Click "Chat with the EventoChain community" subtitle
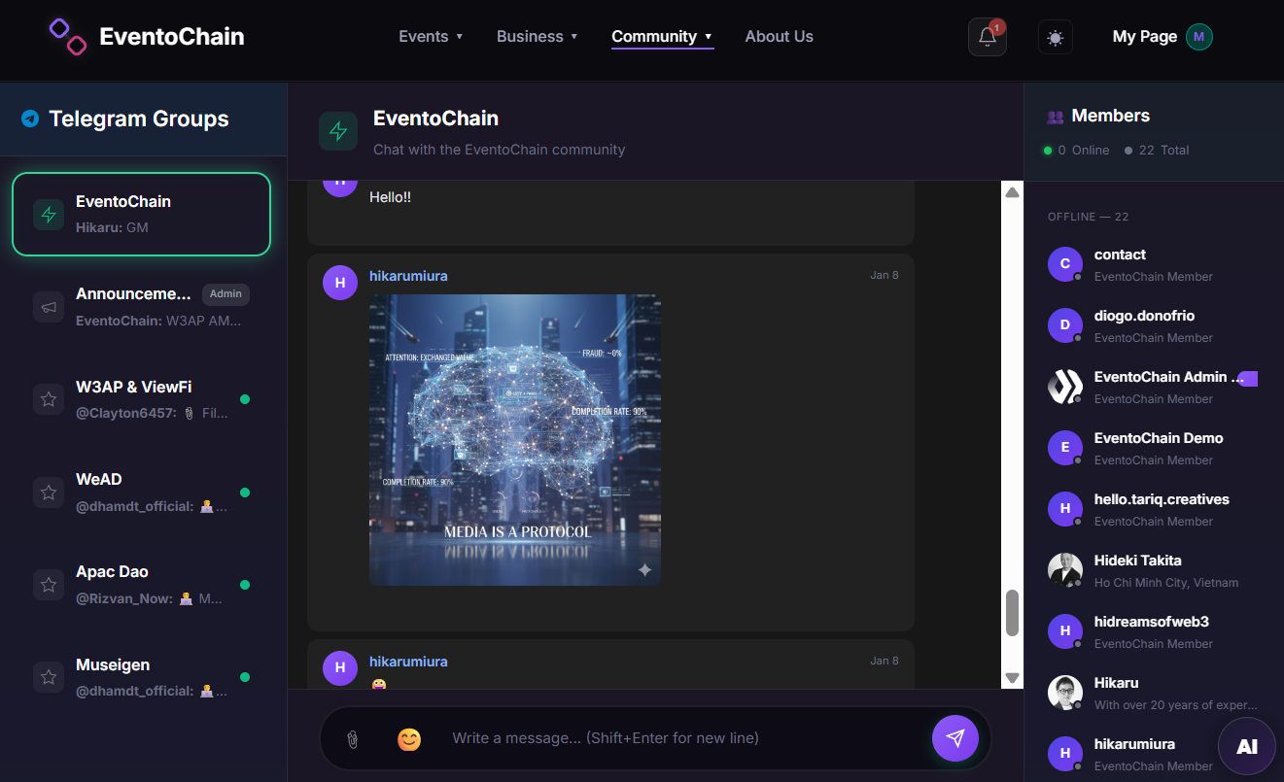1284x782 pixels. 499,150
